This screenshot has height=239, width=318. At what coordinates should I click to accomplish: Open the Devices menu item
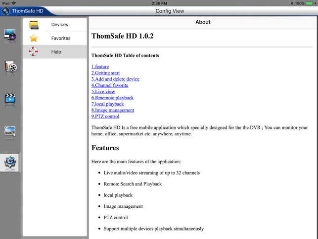[55, 25]
